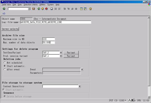The width and height of the screenshot is (151, 103).
Task: Select the Not scheduled radio button
Action: click(x=5, y=62)
